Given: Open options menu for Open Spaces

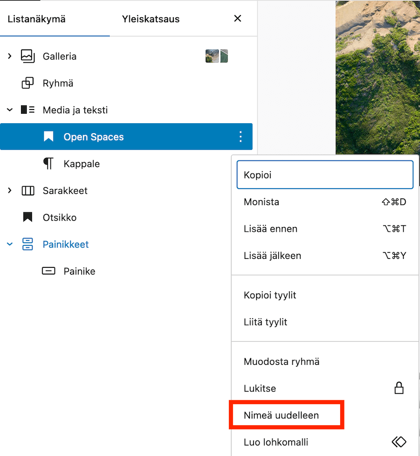Looking at the screenshot, I should click(240, 136).
